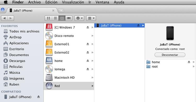Eject the home network volume
The height and width of the screenshot is (102, 196).
tap(88, 61)
